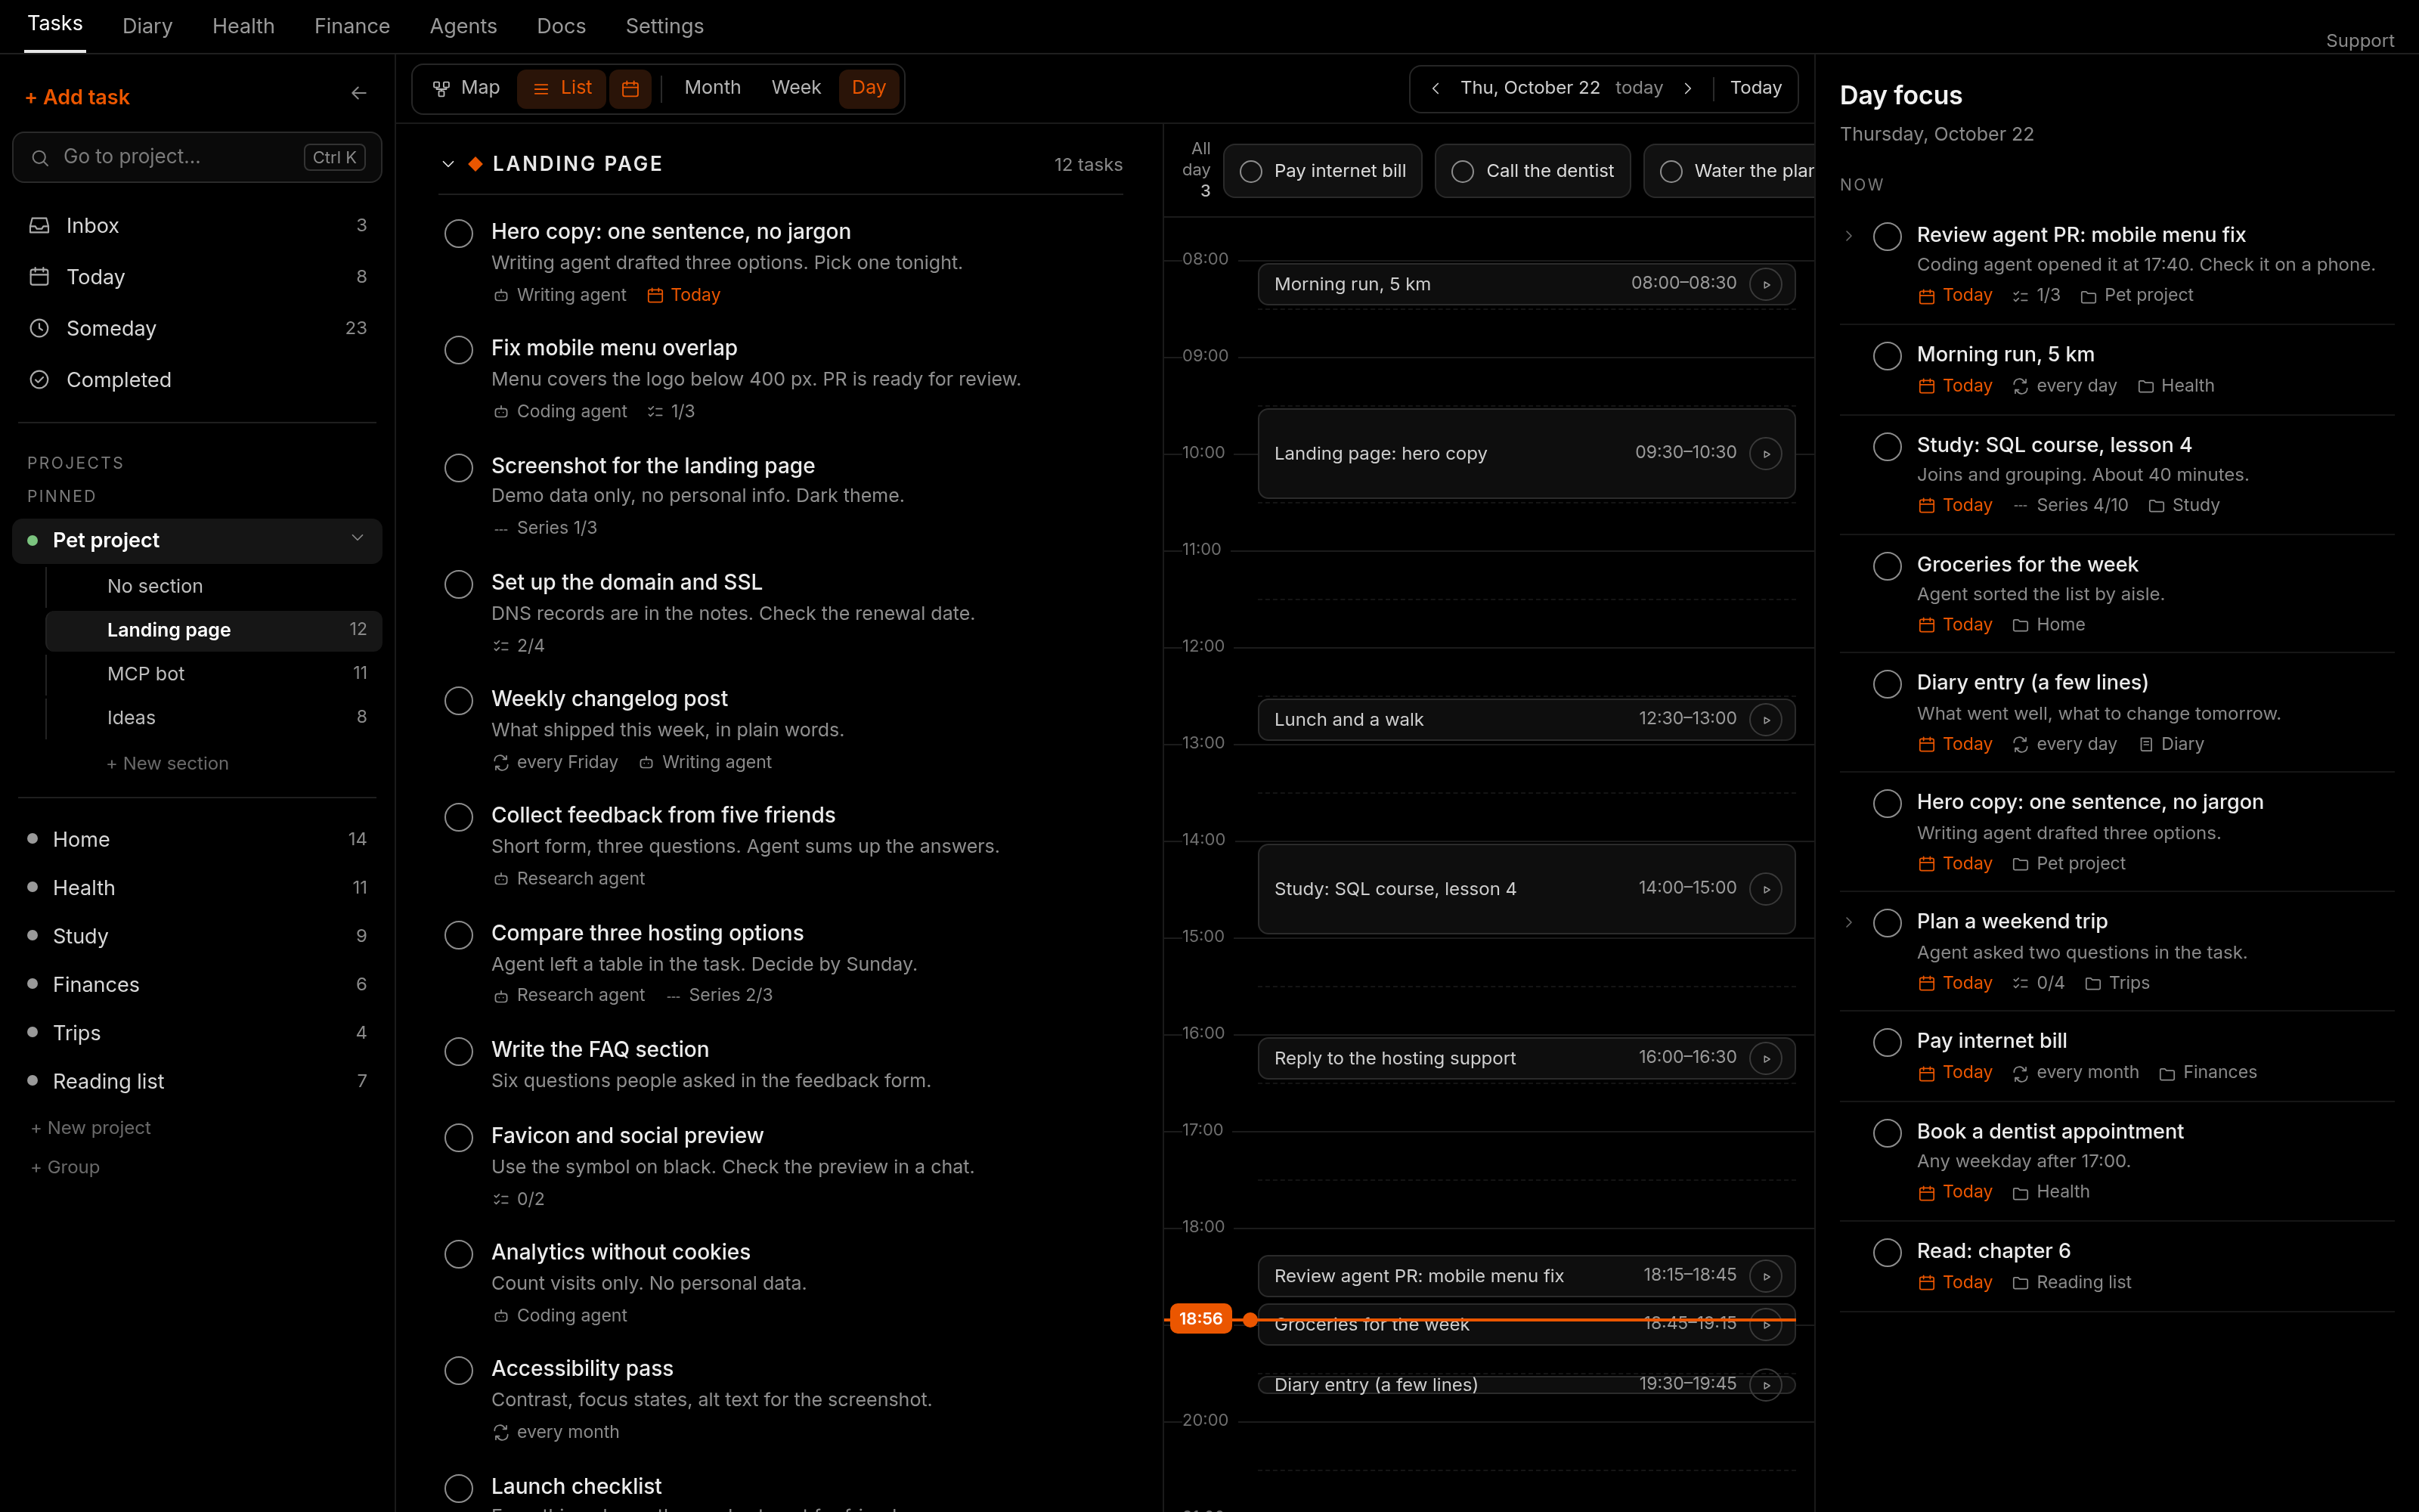The width and height of the screenshot is (2419, 1512).
Task: Expand Plan a weekend trip subtasks
Action: pos(1848,922)
